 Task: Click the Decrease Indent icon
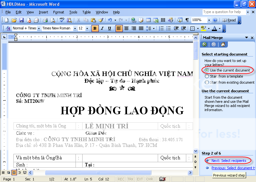[x=176, y=28]
